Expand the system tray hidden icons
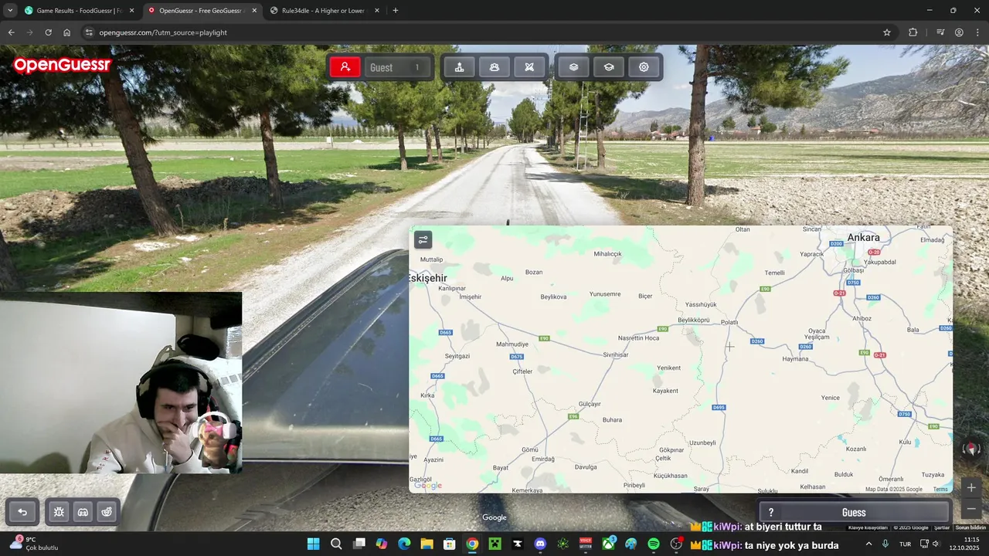The height and width of the screenshot is (556, 989). pos(869,544)
